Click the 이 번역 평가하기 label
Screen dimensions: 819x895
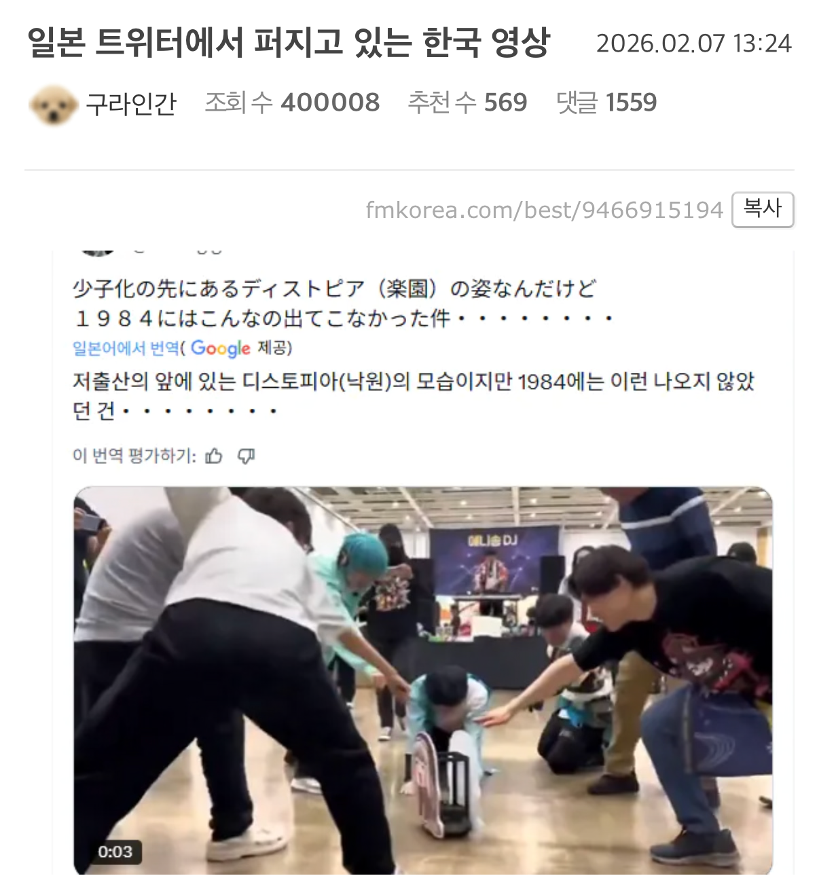[134, 456]
